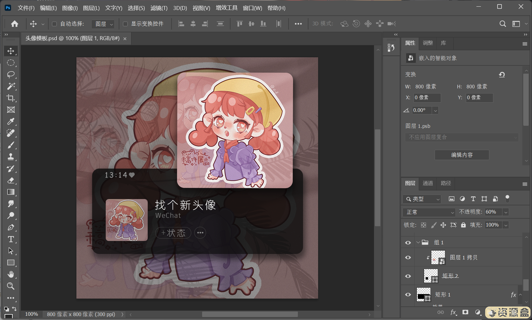Hide the 图层 1 拷贝 layer
This screenshot has height=320, width=532.
[x=408, y=257]
